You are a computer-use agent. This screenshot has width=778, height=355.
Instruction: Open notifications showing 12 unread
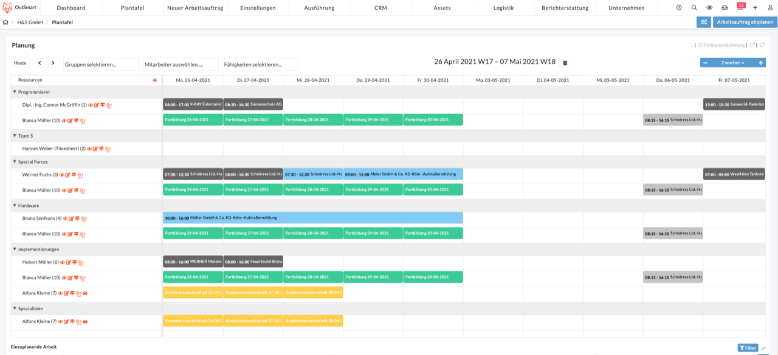[x=742, y=8]
